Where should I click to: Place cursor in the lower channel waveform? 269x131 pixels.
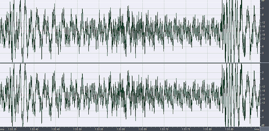coord(130,95)
